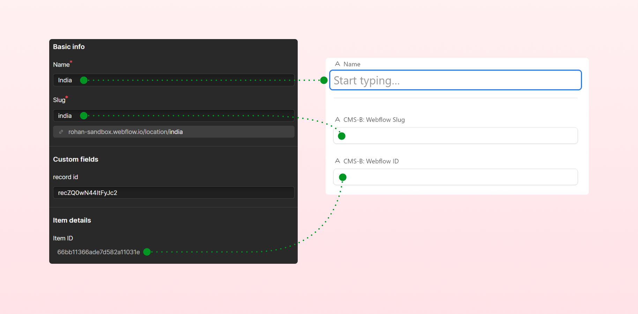The image size is (638, 314).
Task: Click the CMS-B: Webflow ID input field
Action: click(455, 177)
